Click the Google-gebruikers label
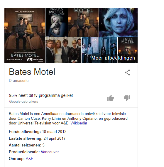Screen dimensions: 164x167 click(23, 102)
